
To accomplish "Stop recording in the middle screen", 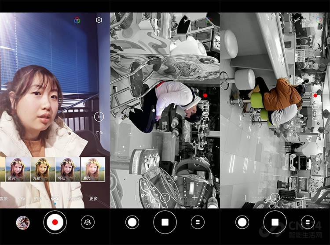I will click(x=165, y=222).
